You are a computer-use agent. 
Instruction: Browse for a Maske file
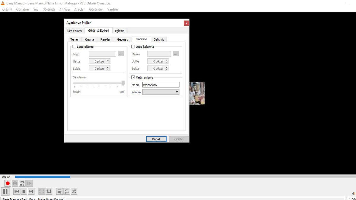pos(176,54)
